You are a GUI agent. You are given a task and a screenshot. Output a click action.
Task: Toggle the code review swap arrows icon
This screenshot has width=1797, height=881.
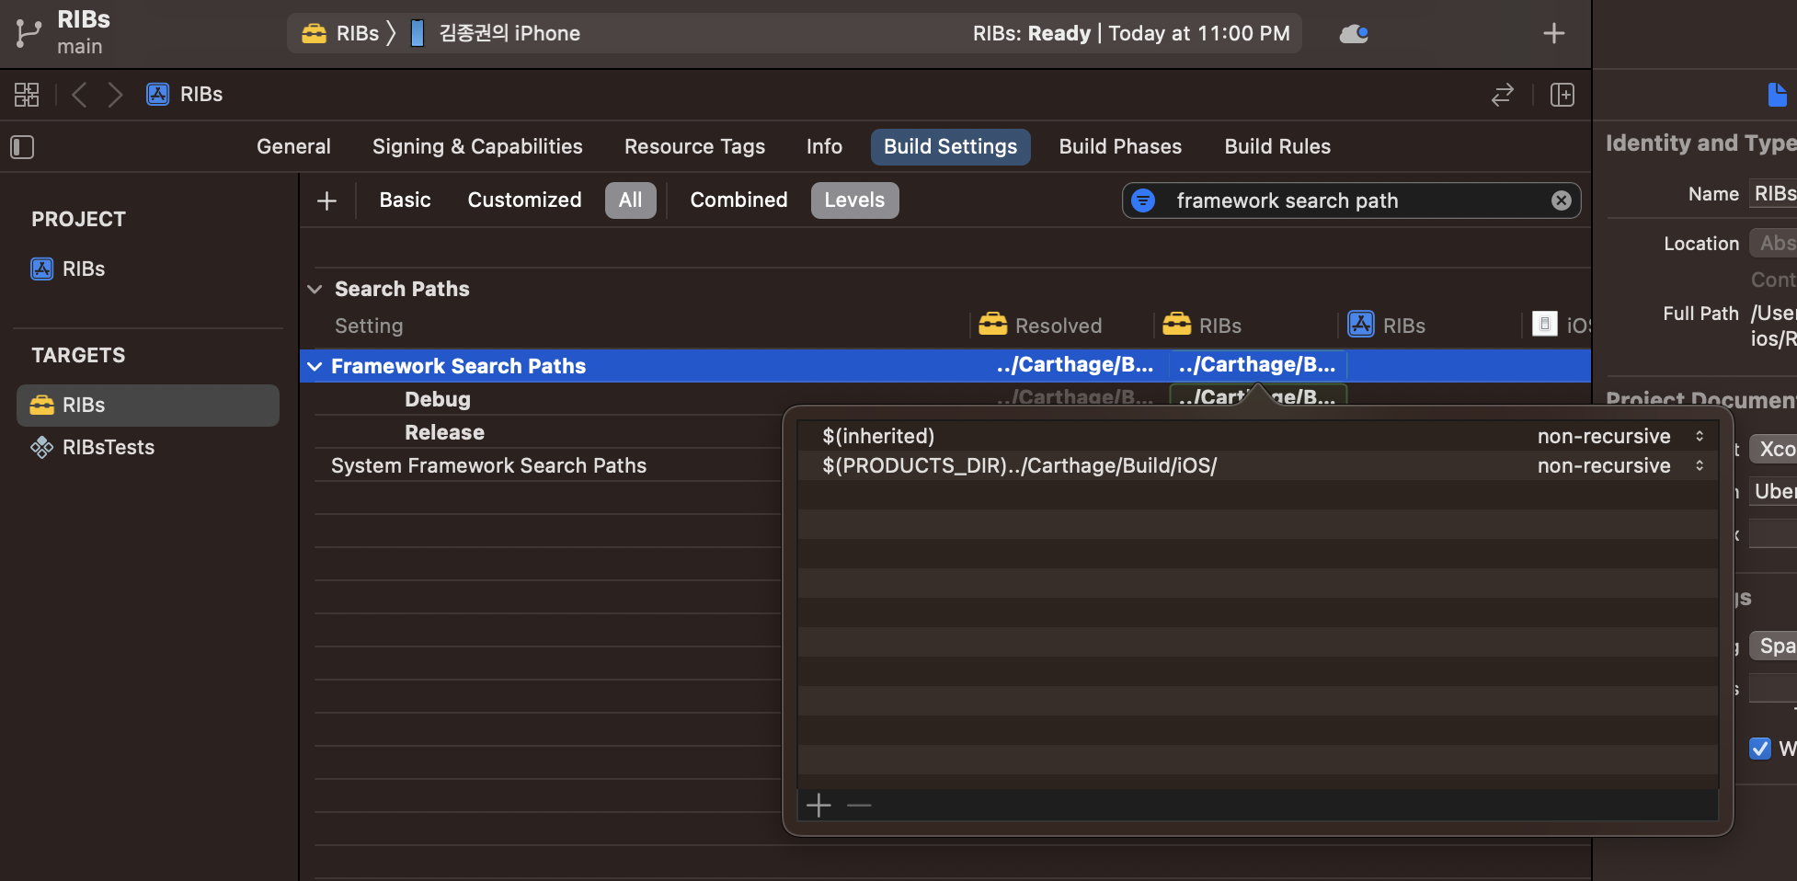(1503, 95)
